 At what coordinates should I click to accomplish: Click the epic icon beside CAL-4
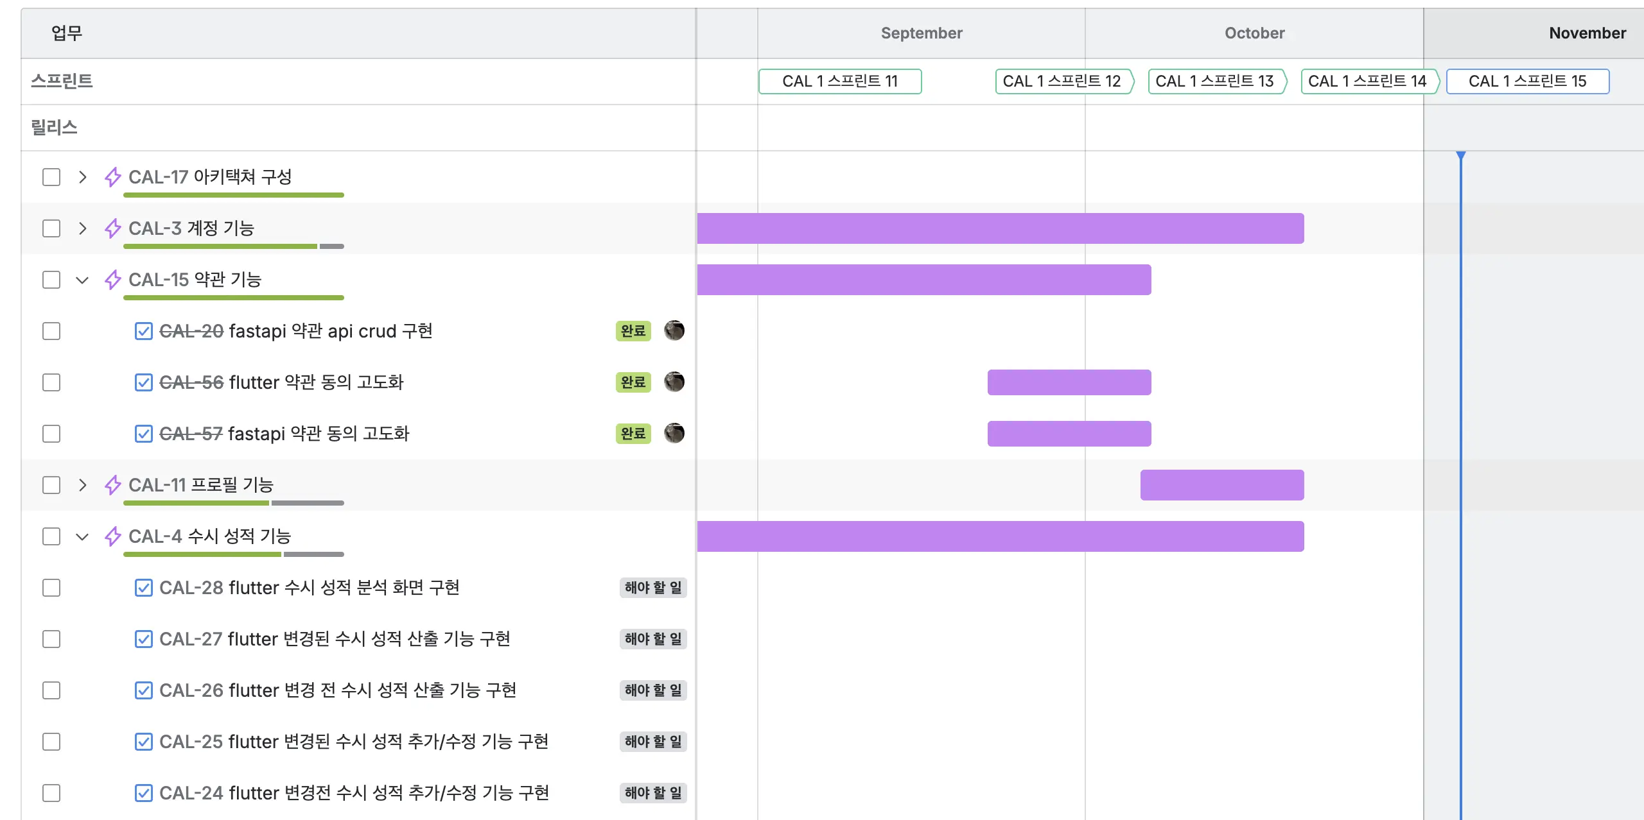(x=113, y=536)
